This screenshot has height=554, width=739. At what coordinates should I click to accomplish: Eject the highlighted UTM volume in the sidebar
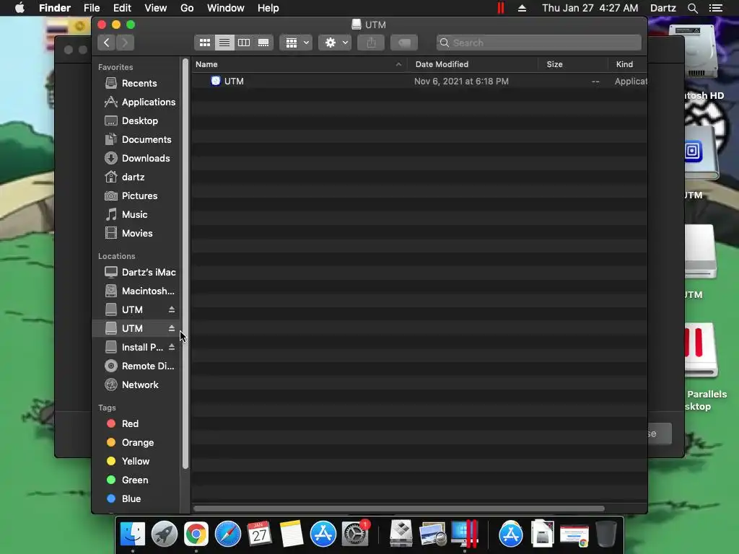pyautogui.click(x=172, y=328)
